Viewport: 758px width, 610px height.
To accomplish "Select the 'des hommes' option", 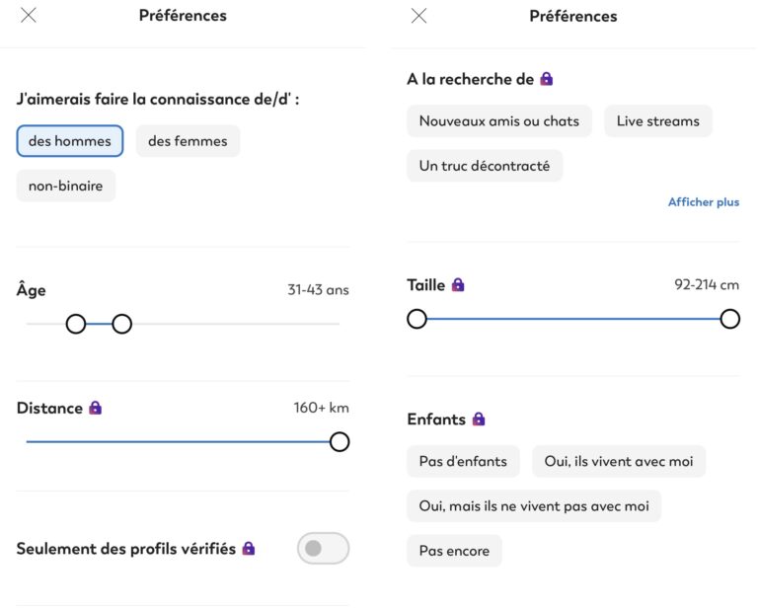I will [70, 141].
